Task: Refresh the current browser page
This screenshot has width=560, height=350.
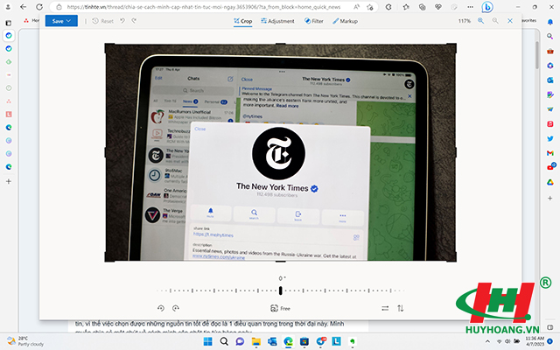Action: (39, 7)
